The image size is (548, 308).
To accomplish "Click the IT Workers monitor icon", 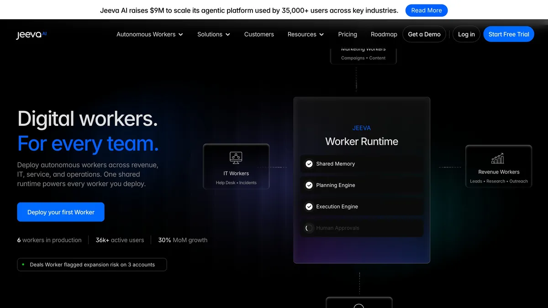I will (236, 158).
